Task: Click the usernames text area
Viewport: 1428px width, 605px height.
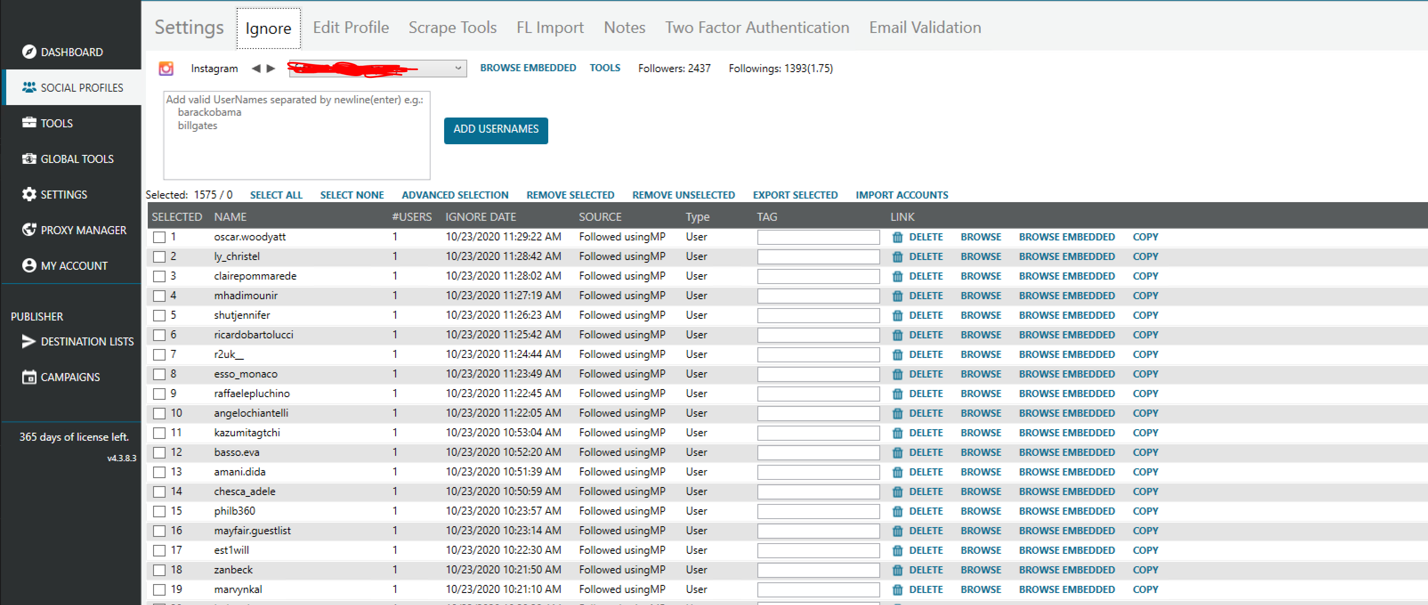Action: point(296,135)
